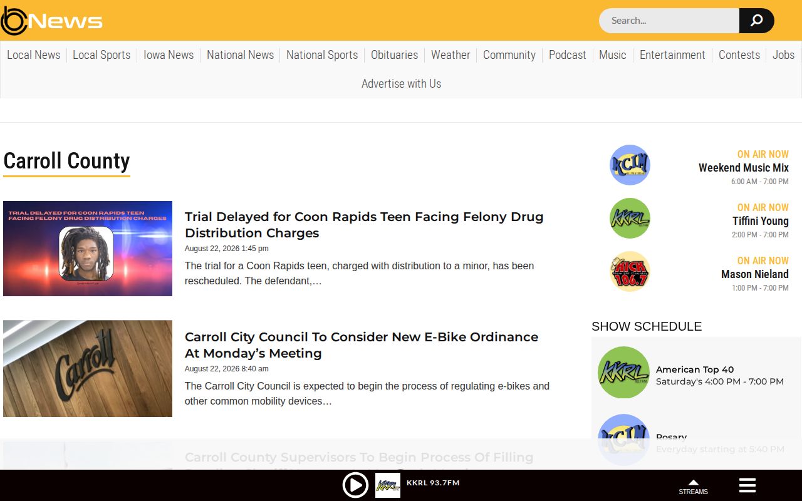Click the KCIM logo beside Rosary show

[623, 440]
